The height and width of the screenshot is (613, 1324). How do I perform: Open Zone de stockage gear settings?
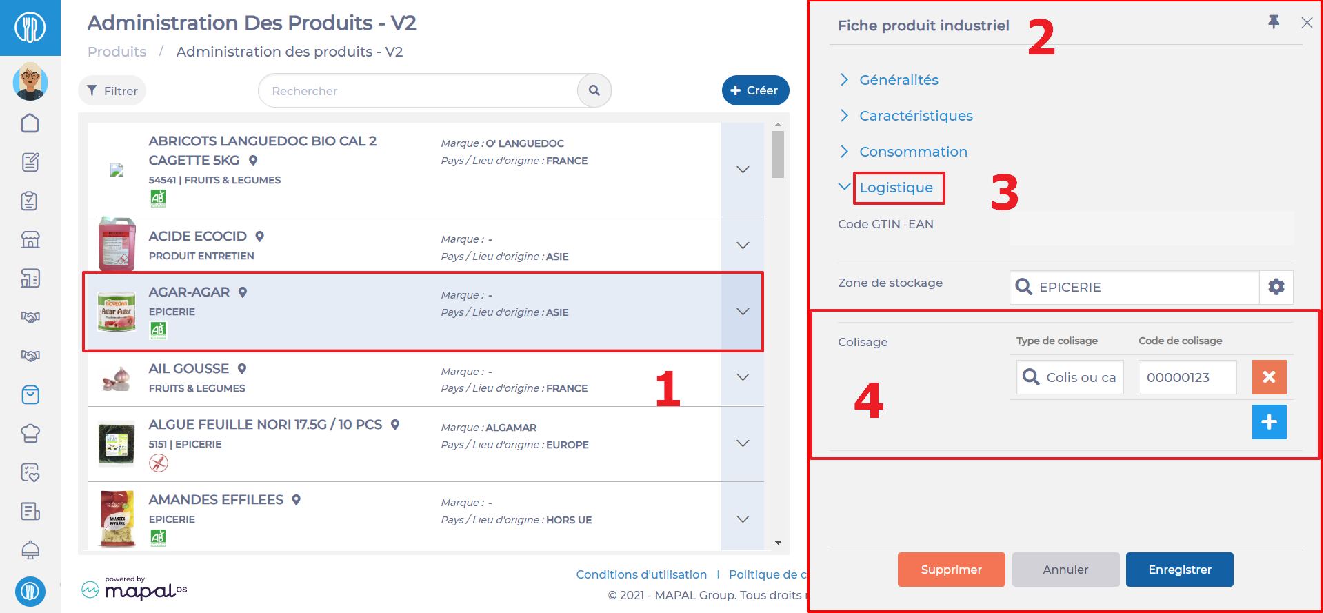click(x=1276, y=287)
